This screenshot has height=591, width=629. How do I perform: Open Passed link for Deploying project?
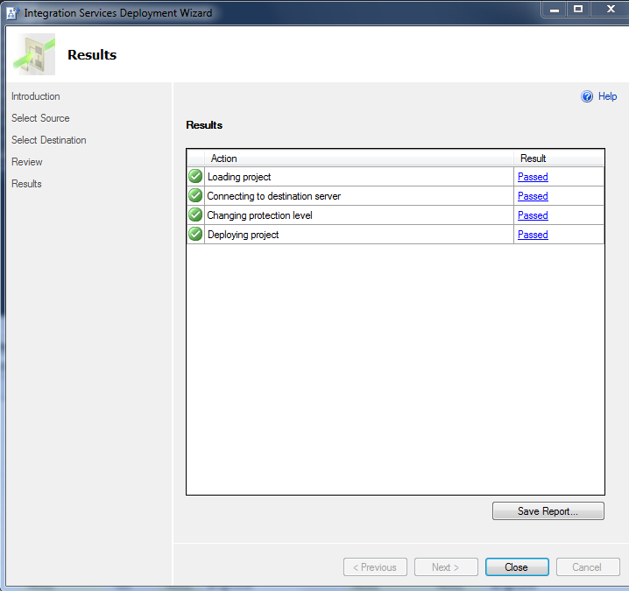tap(533, 235)
